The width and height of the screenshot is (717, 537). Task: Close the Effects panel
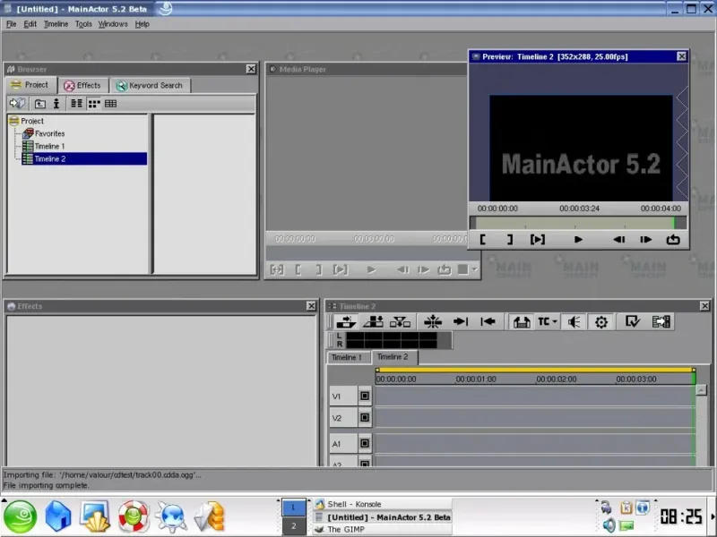point(311,306)
